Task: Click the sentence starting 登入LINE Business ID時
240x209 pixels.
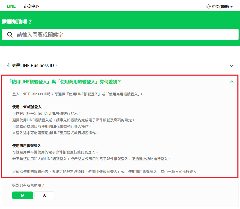Action: point(77,94)
